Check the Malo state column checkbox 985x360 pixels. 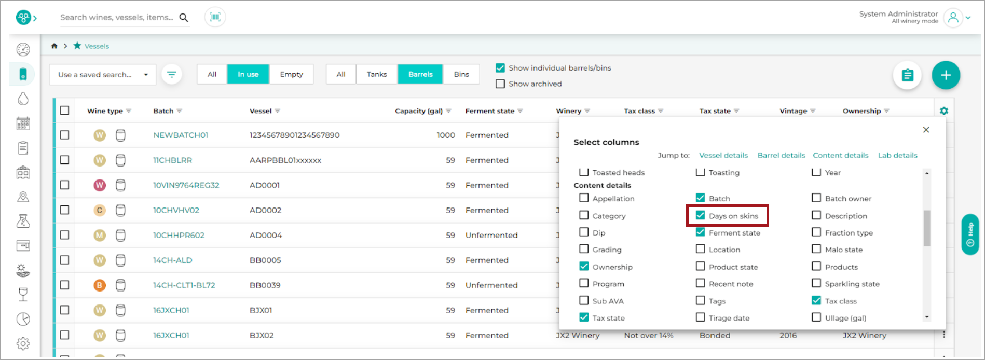click(816, 249)
